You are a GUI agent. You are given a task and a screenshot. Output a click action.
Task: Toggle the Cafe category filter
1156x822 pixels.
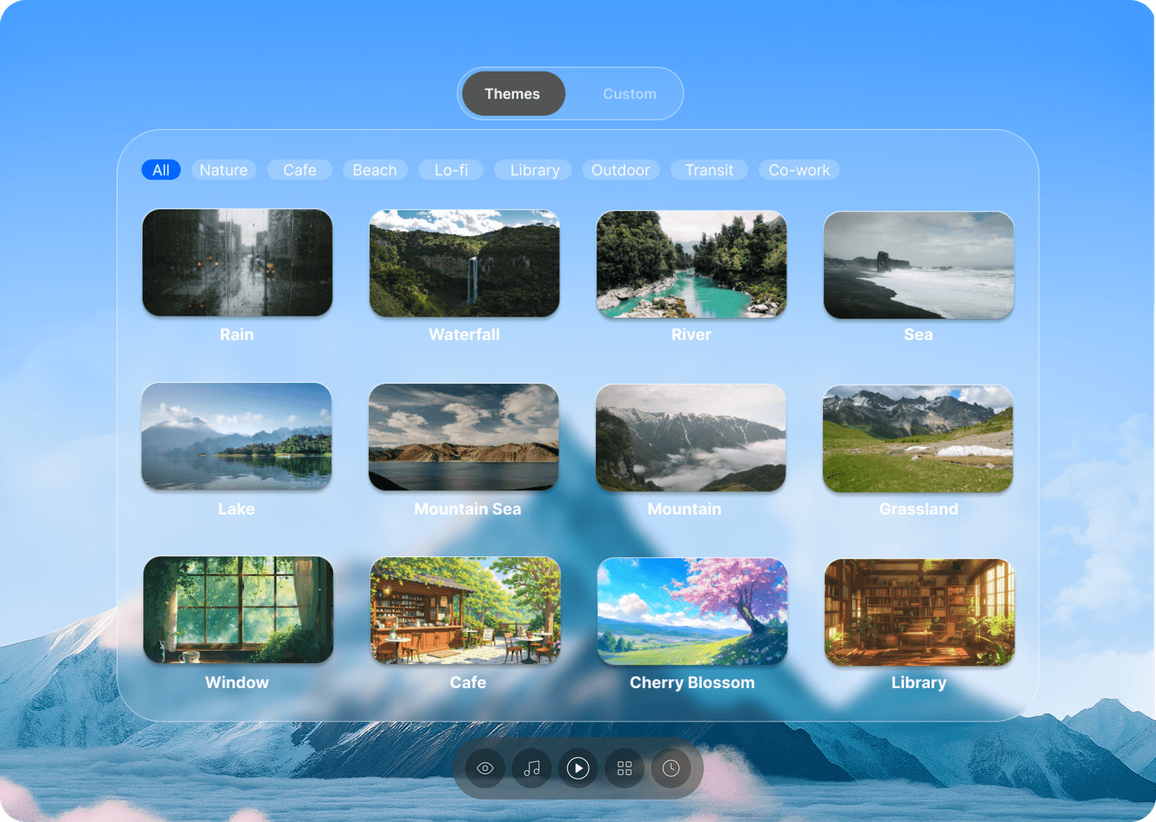[299, 170]
